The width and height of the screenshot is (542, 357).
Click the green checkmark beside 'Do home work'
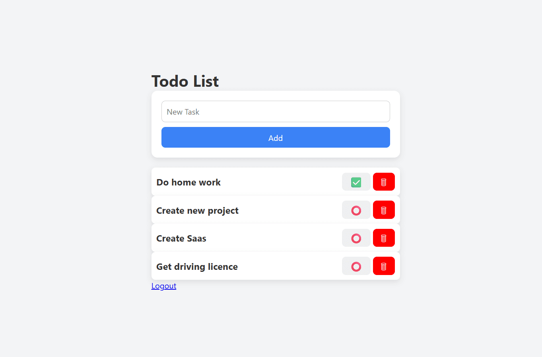coord(356,181)
